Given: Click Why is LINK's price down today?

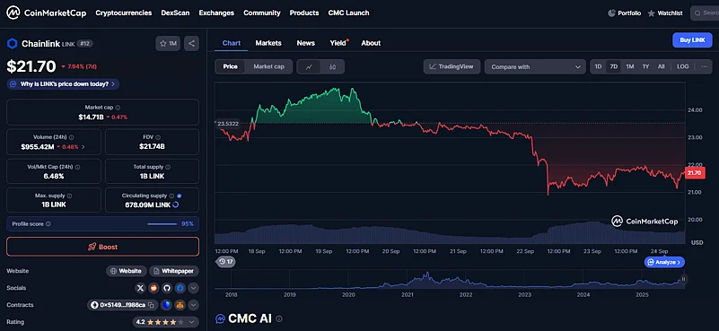Looking at the screenshot, I should (x=63, y=84).
